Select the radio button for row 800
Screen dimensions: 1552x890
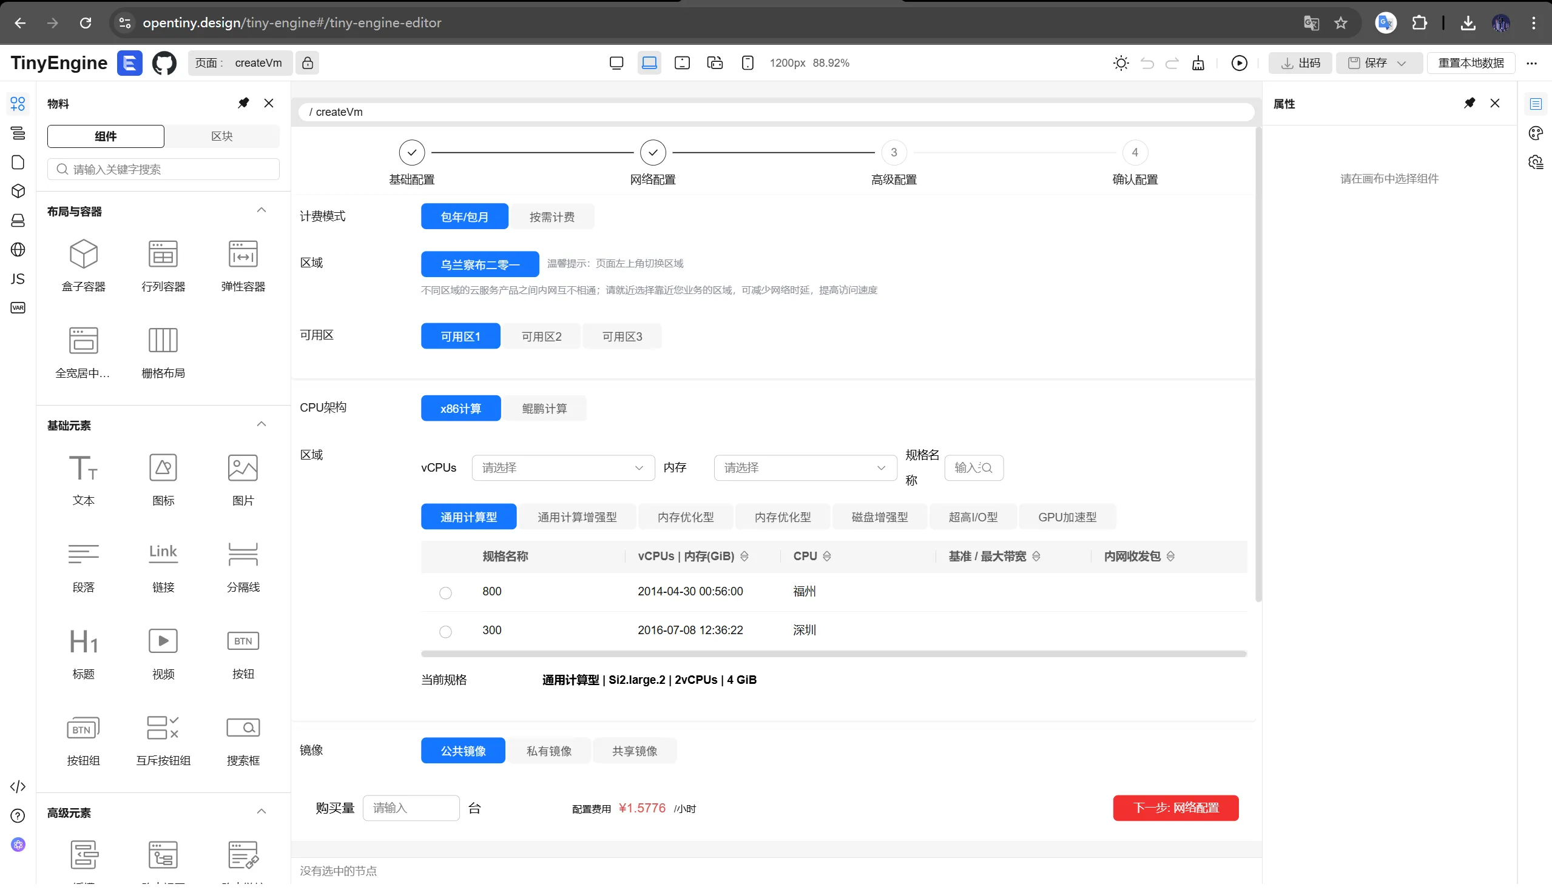[x=445, y=592]
